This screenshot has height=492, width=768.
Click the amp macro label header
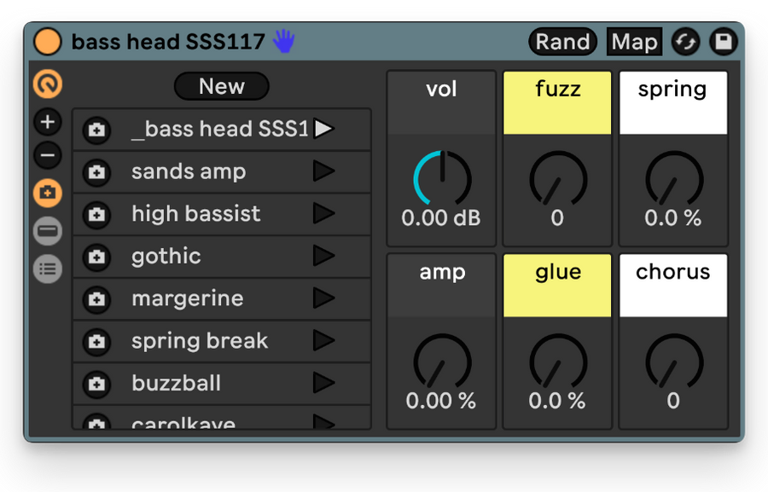(441, 286)
